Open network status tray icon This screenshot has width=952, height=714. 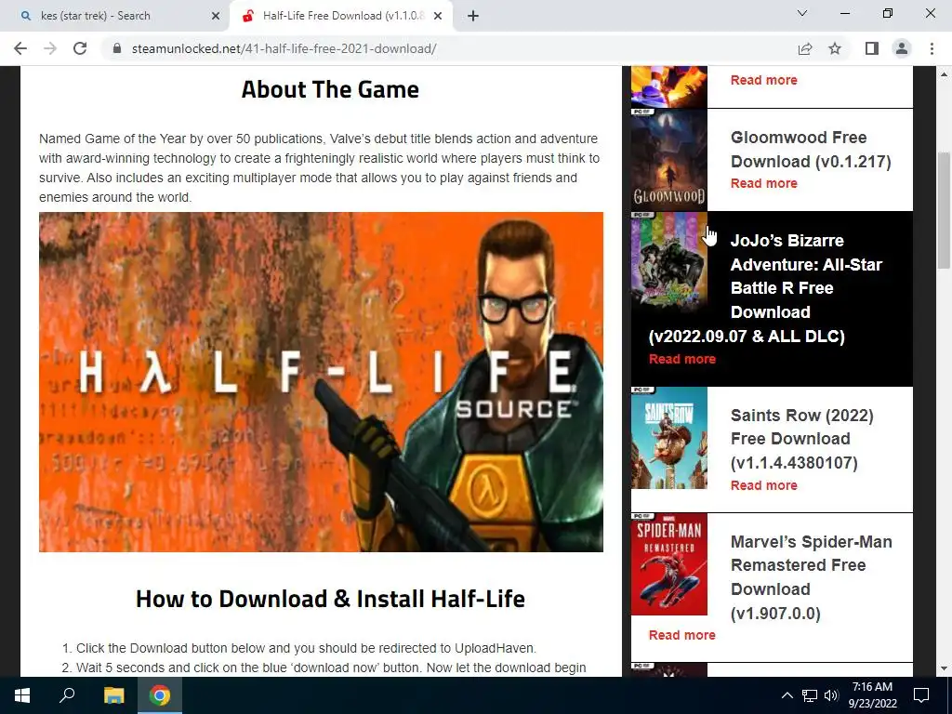(810, 695)
